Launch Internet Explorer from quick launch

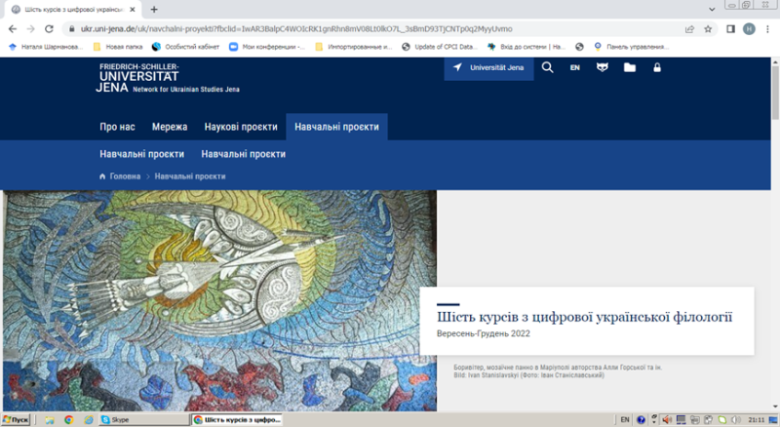tap(88, 419)
